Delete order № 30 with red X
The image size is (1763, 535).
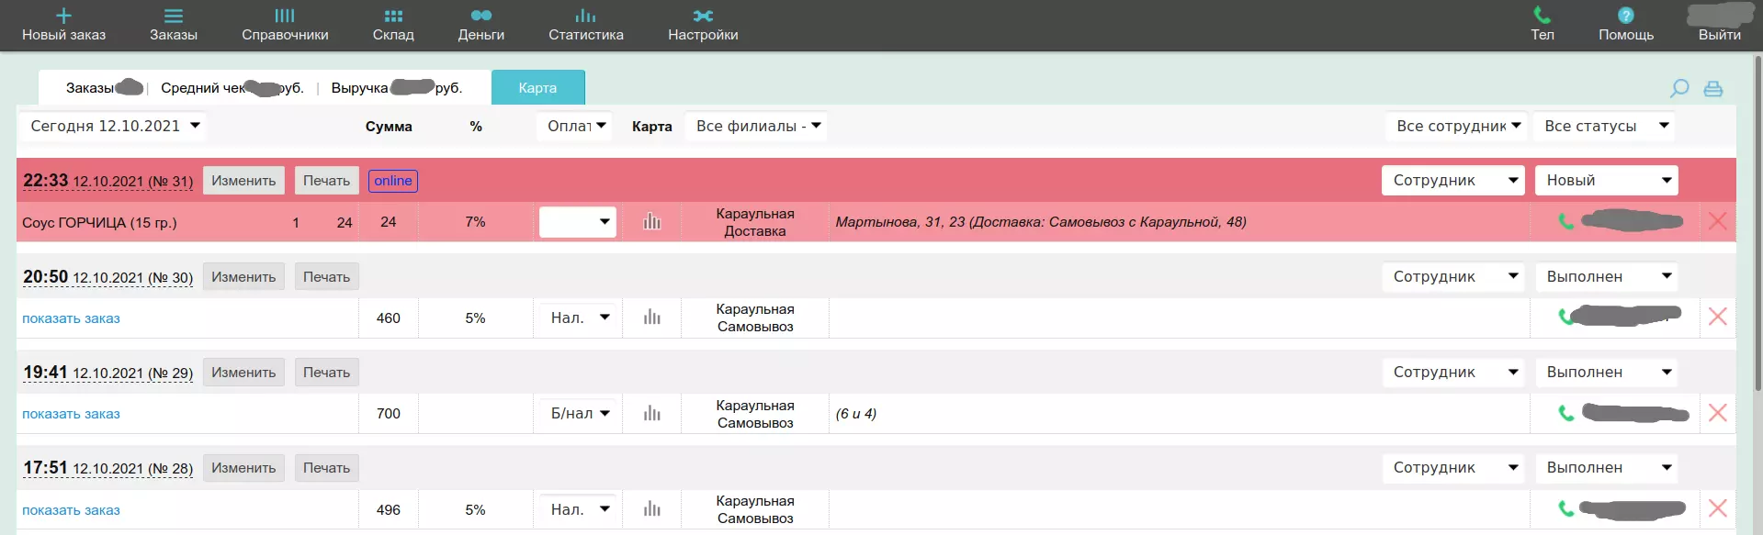pos(1717,317)
